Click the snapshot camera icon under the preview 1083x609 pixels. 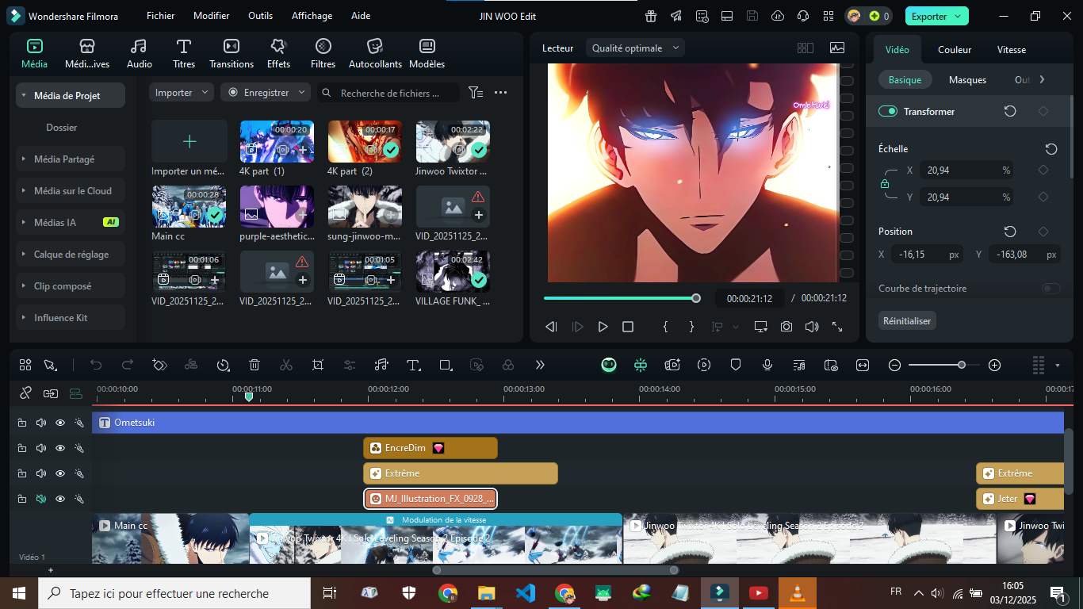coord(786,327)
